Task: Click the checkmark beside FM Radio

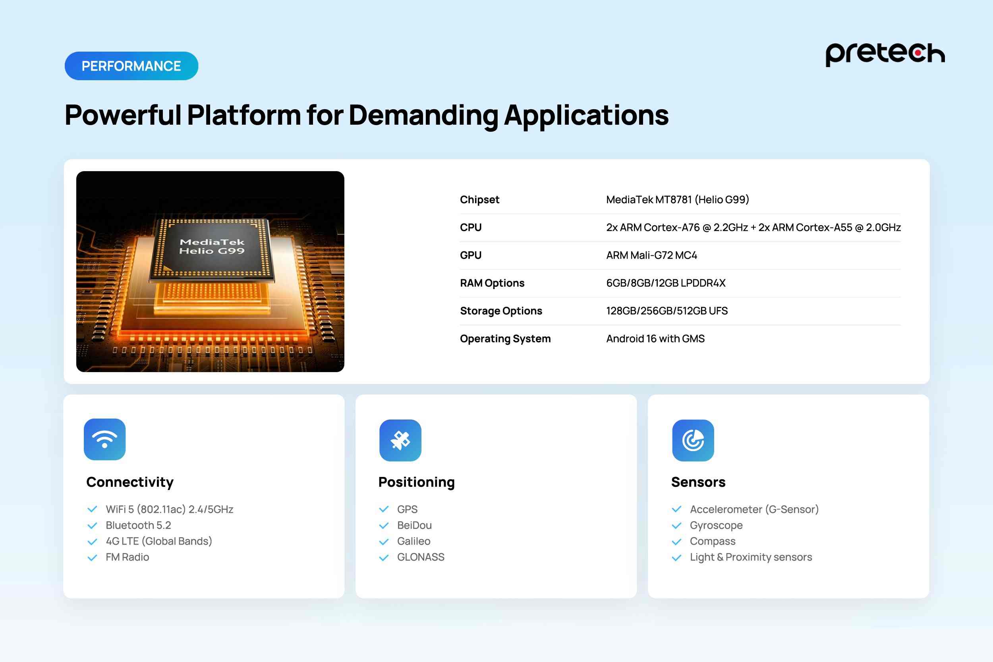Action: pyautogui.click(x=92, y=558)
